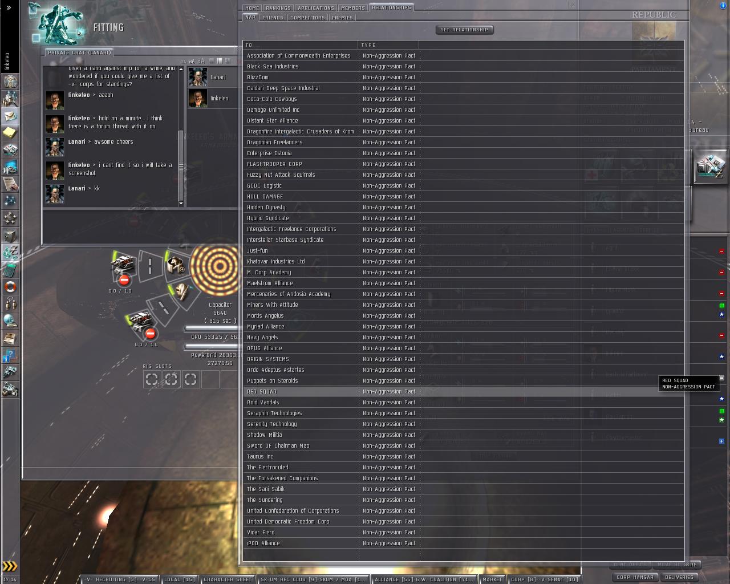Open the journal hand-writing icon
The image size is (730, 584).
[x=10, y=184]
